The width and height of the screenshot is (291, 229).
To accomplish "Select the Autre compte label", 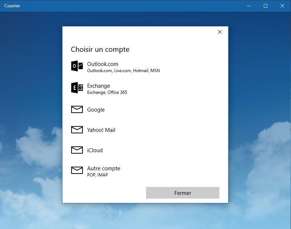I will click(x=104, y=168).
